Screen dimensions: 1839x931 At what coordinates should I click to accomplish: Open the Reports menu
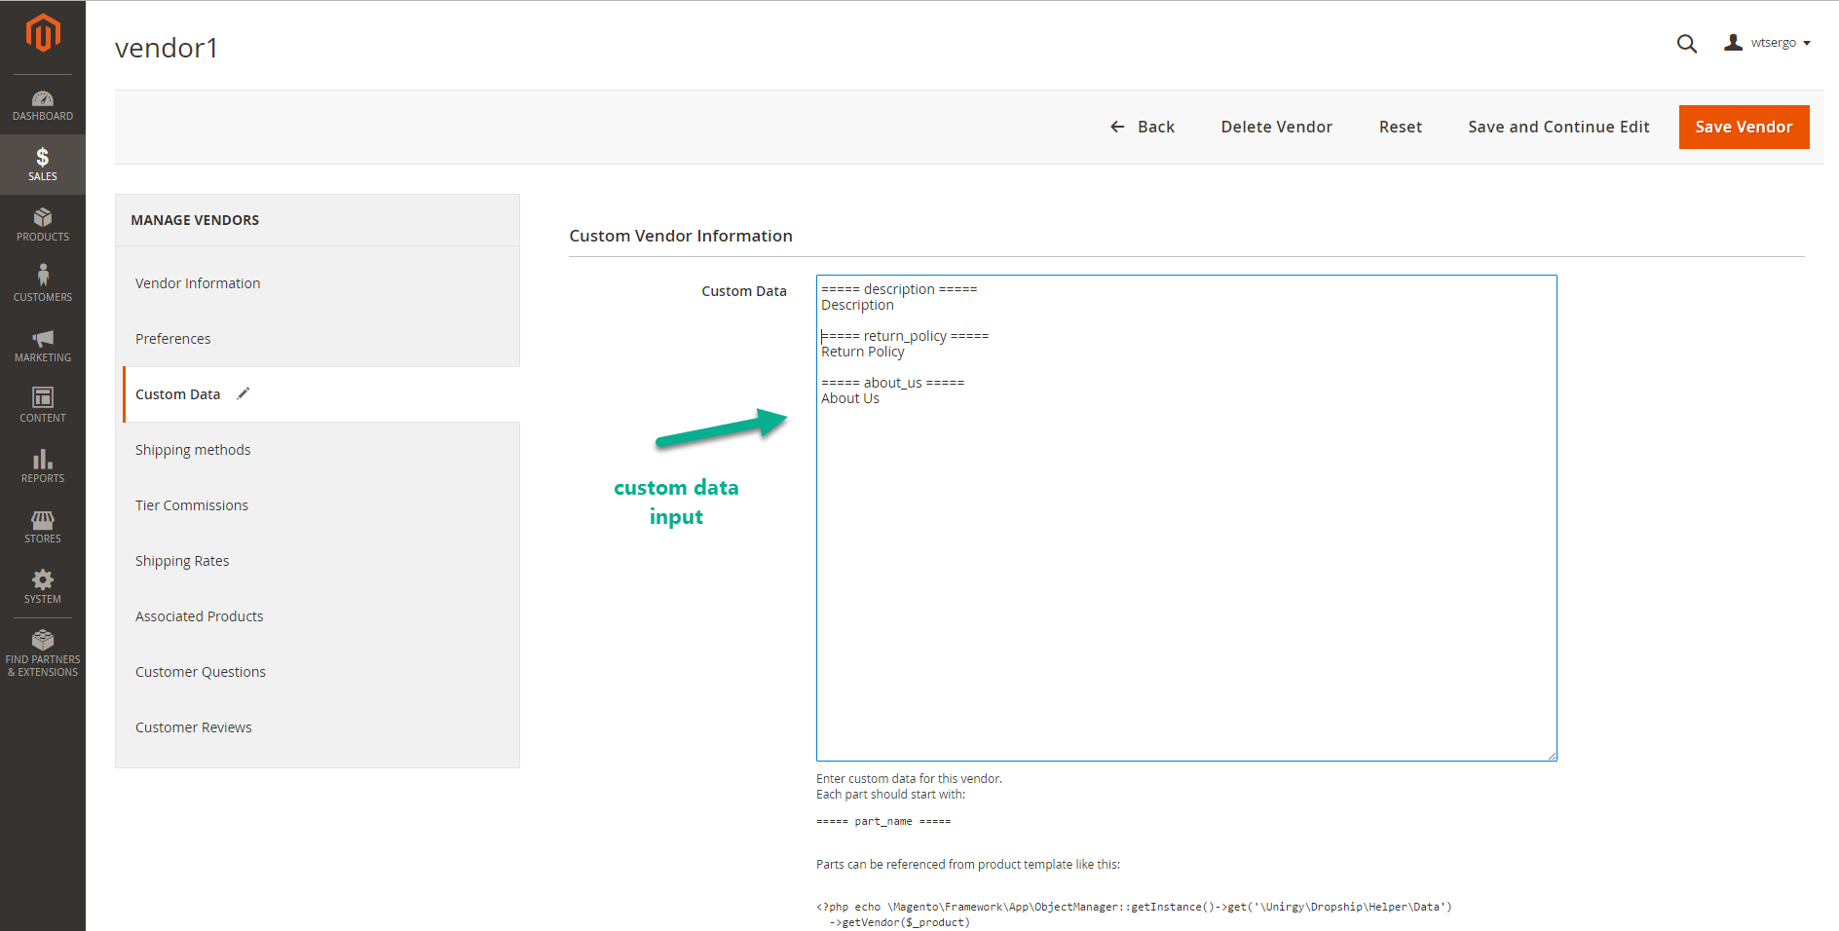click(x=43, y=466)
